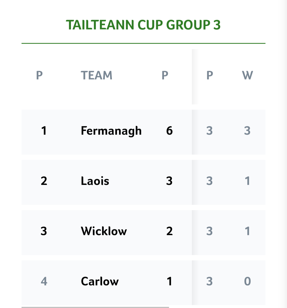This screenshot has height=308, width=287.
Task: Click the position P column header
Action: (40, 75)
